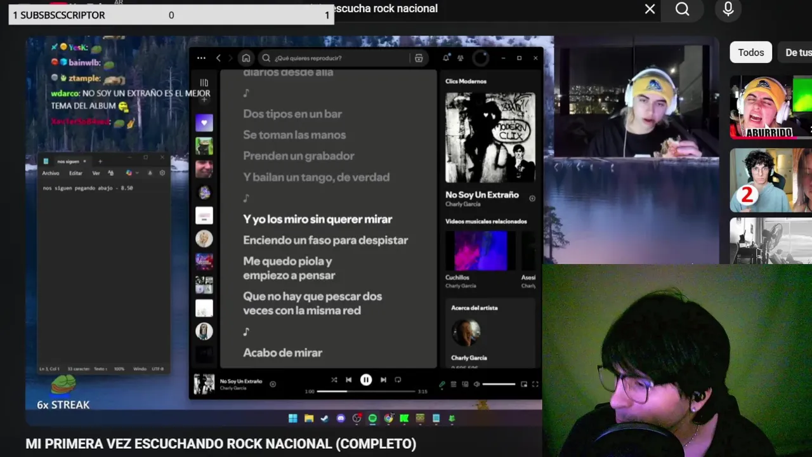The width and height of the screenshot is (812, 457).
Task: Add current track to Liked Songs in player bar
Action: 273,384
